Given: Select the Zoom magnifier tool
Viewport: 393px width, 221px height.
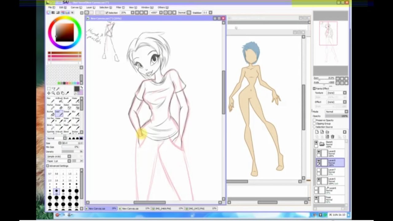Looking at the screenshot, I should click(x=53, y=93).
